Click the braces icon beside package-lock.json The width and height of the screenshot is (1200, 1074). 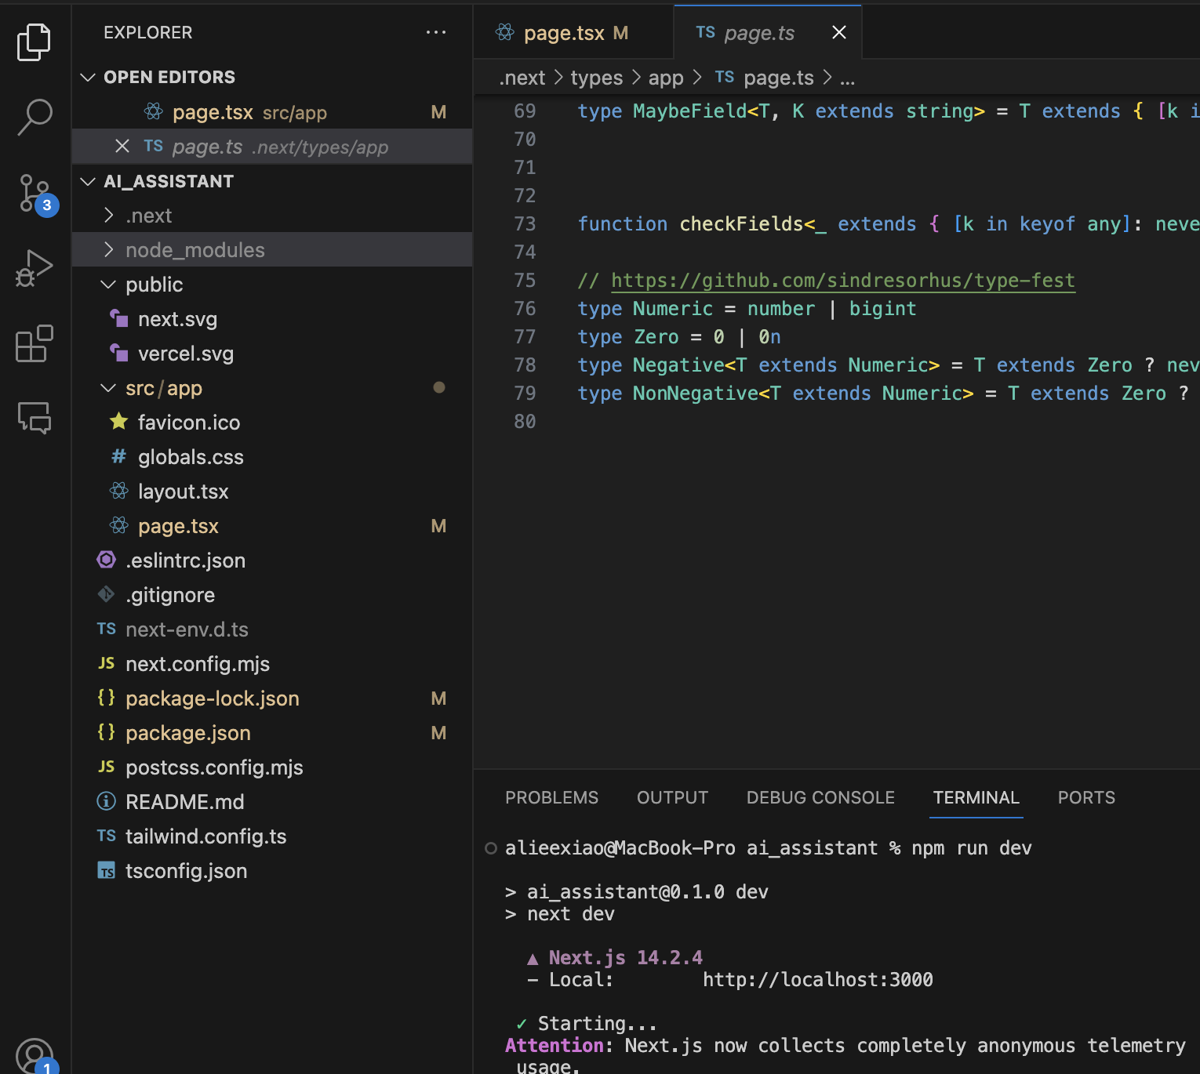pyautogui.click(x=106, y=698)
